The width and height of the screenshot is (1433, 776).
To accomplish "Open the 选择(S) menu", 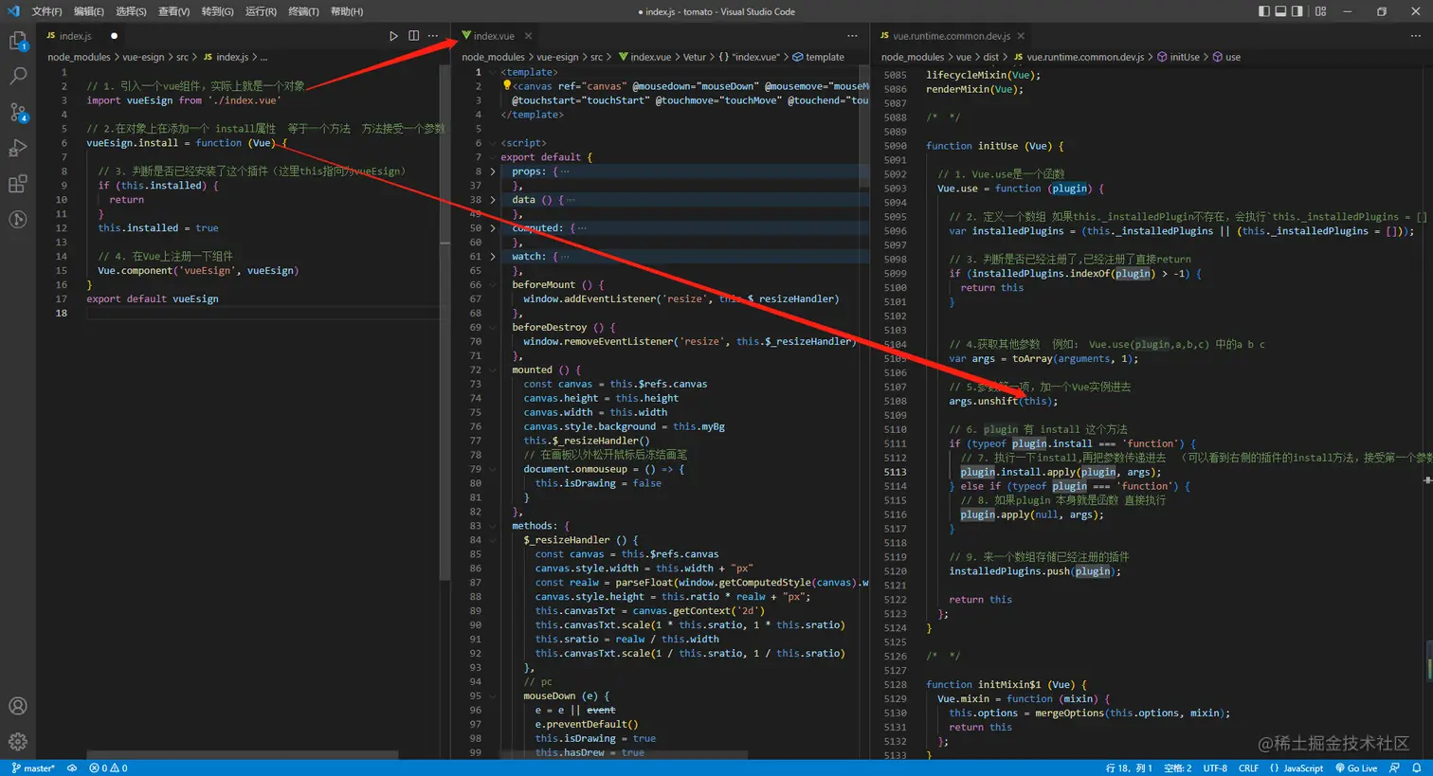I will tap(131, 11).
